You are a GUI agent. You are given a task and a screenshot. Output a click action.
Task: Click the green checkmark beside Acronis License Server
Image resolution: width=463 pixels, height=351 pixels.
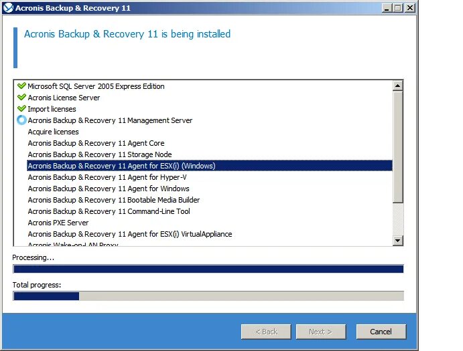(x=21, y=97)
